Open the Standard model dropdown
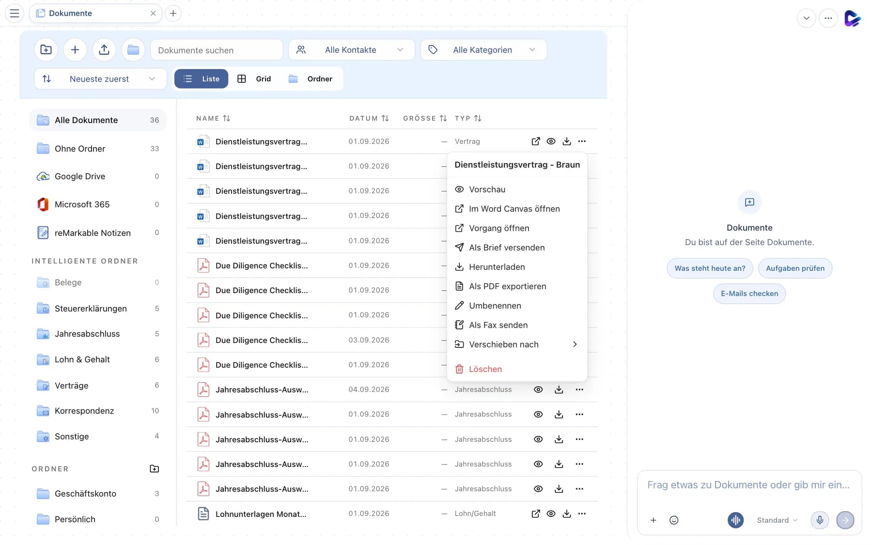 click(777, 520)
